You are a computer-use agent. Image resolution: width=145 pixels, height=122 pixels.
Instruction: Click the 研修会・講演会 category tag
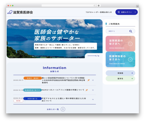click(x=33, y=78)
